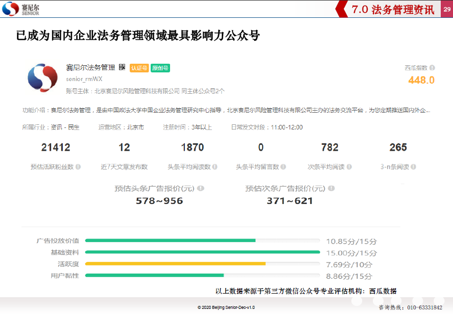Click the slide title 已成为国内企业法务管理领域最具影响力公众号

(138, 36)
